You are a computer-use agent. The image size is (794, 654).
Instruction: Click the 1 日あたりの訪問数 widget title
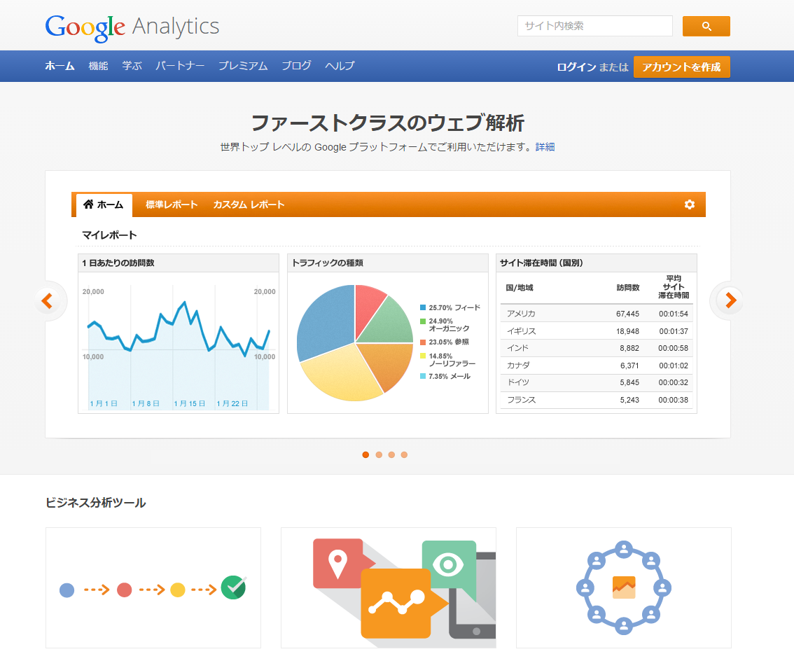click(x=118, y=263)
